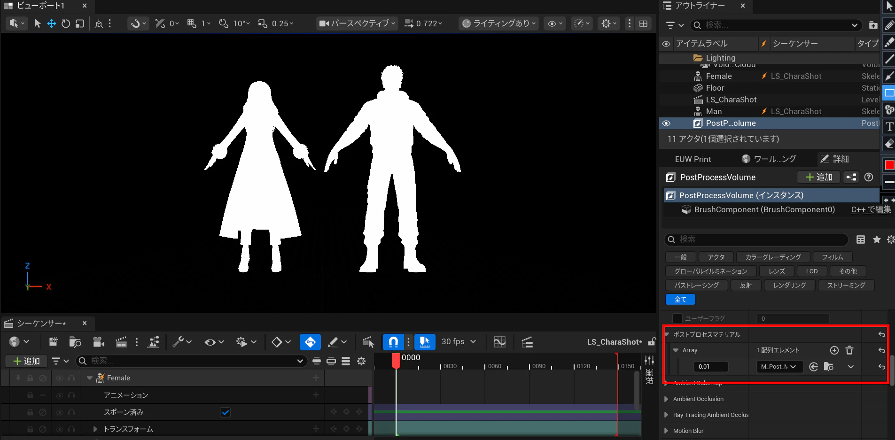This screenshot has width=895, height=440.
Task: Select the translate (move) gizmo tool in viewport toolbar
Action: (52, 23)
